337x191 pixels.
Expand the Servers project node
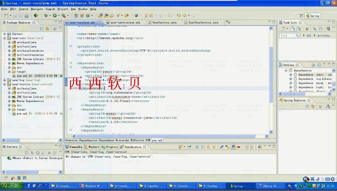4,34
